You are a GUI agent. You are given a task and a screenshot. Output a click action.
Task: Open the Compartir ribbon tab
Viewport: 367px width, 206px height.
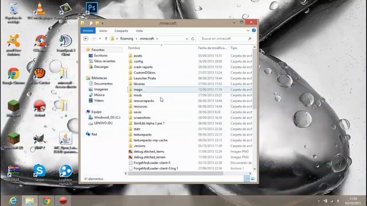click(121, 31)
